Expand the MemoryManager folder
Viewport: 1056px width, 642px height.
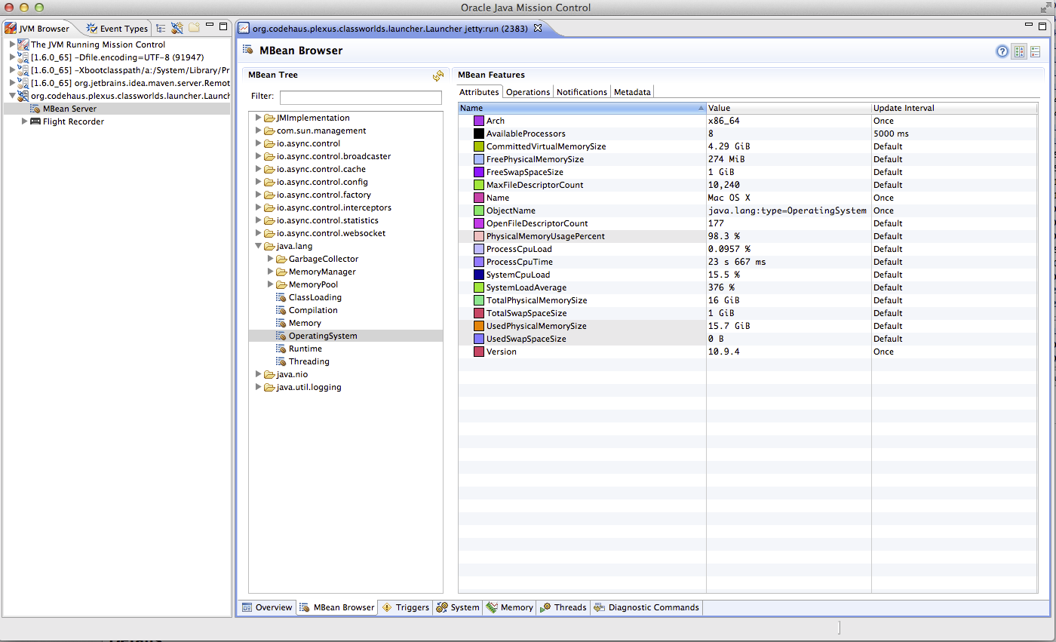pyautogui.click(x=270, y=272)
